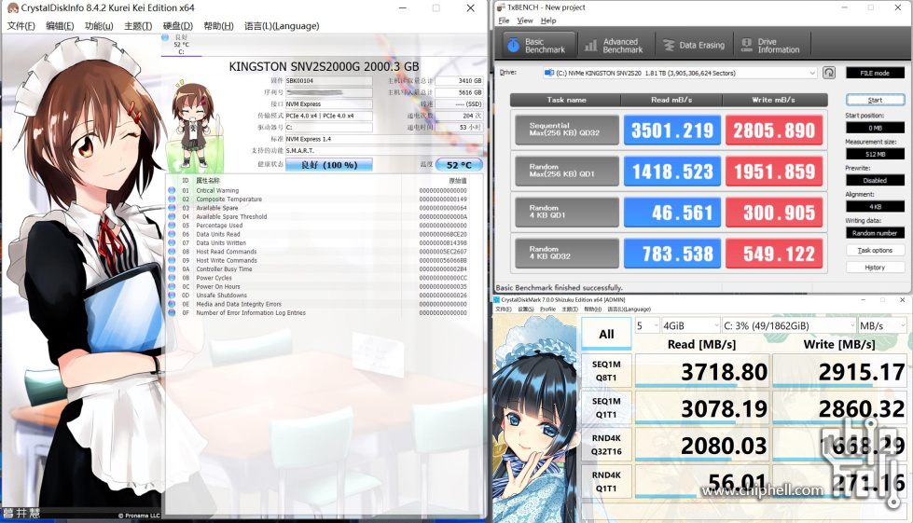Click the Writing data Random number field

875,233
